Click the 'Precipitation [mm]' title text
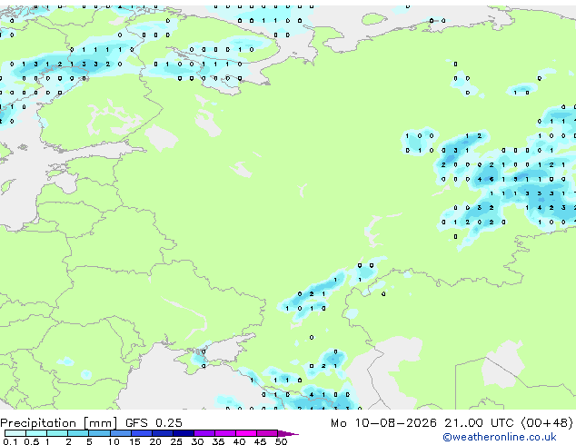Image resolution: width=576 pixels, height=445 pixels. (59, 423)
